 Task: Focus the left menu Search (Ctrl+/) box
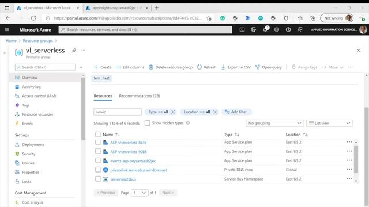coord(45,67)
